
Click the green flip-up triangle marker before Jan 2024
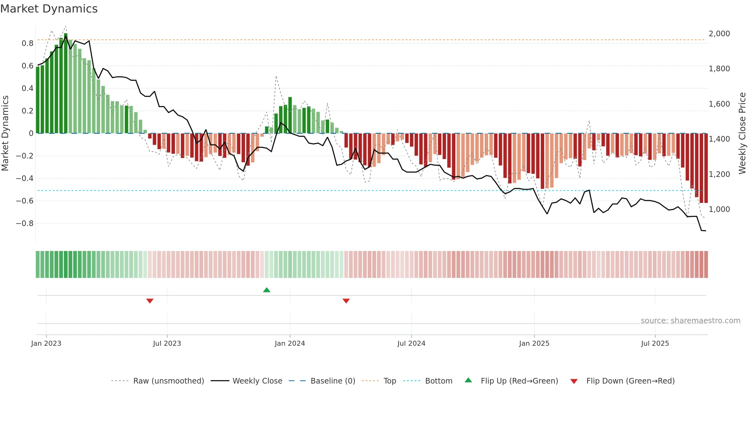[x=267, y=290]
